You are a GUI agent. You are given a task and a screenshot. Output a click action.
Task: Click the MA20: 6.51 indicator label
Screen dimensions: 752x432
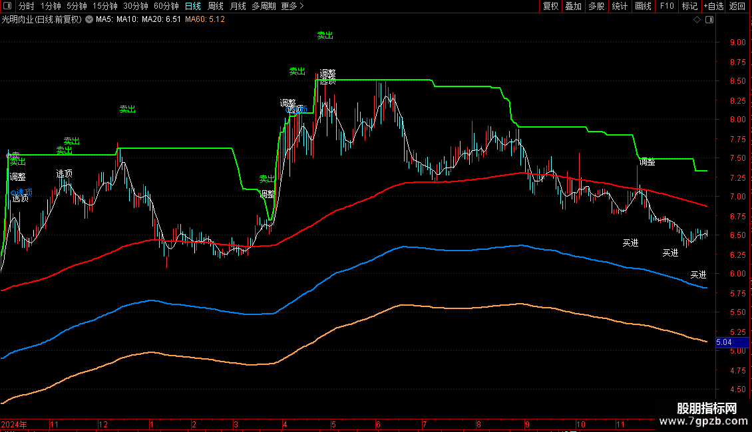[161, 20]
